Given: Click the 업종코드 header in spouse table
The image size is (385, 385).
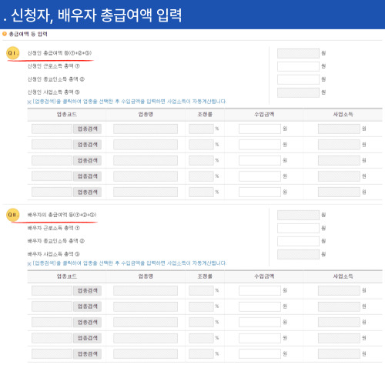Looking at the screenshot, I should pyautogui.click(x=67, y=276).
